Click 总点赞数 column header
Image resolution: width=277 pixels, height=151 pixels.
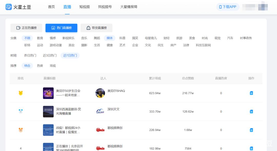(188, 78)
